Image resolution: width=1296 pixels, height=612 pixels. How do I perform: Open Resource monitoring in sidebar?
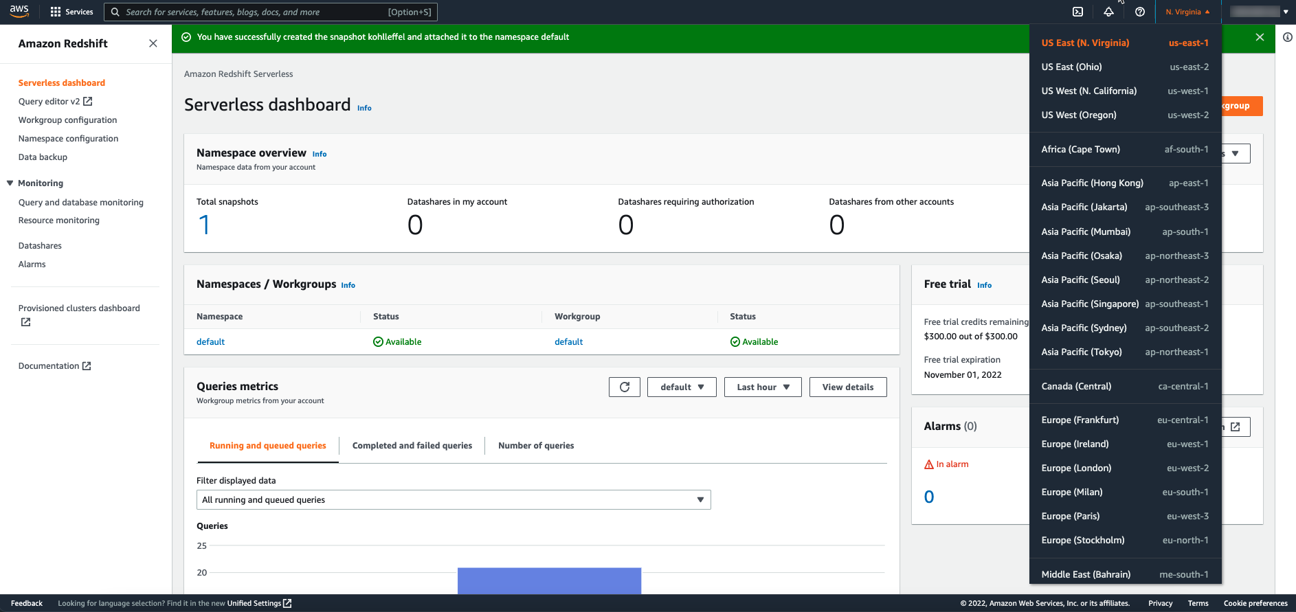(59, 220)
